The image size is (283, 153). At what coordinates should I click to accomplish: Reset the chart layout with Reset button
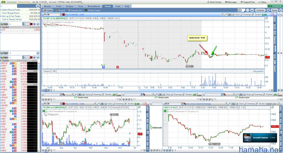(274, 10)
